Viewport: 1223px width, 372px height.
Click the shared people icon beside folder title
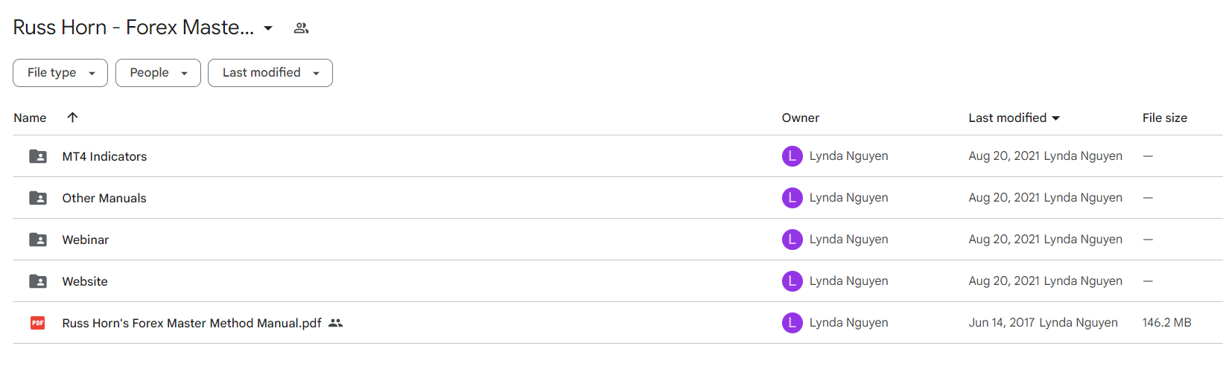301,28
